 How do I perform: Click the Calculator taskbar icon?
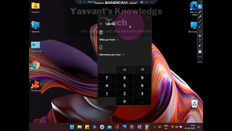click(x=147, y=127)
